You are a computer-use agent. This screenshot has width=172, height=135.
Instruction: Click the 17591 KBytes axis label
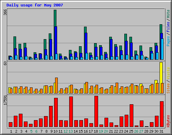(x=5, y=100)
